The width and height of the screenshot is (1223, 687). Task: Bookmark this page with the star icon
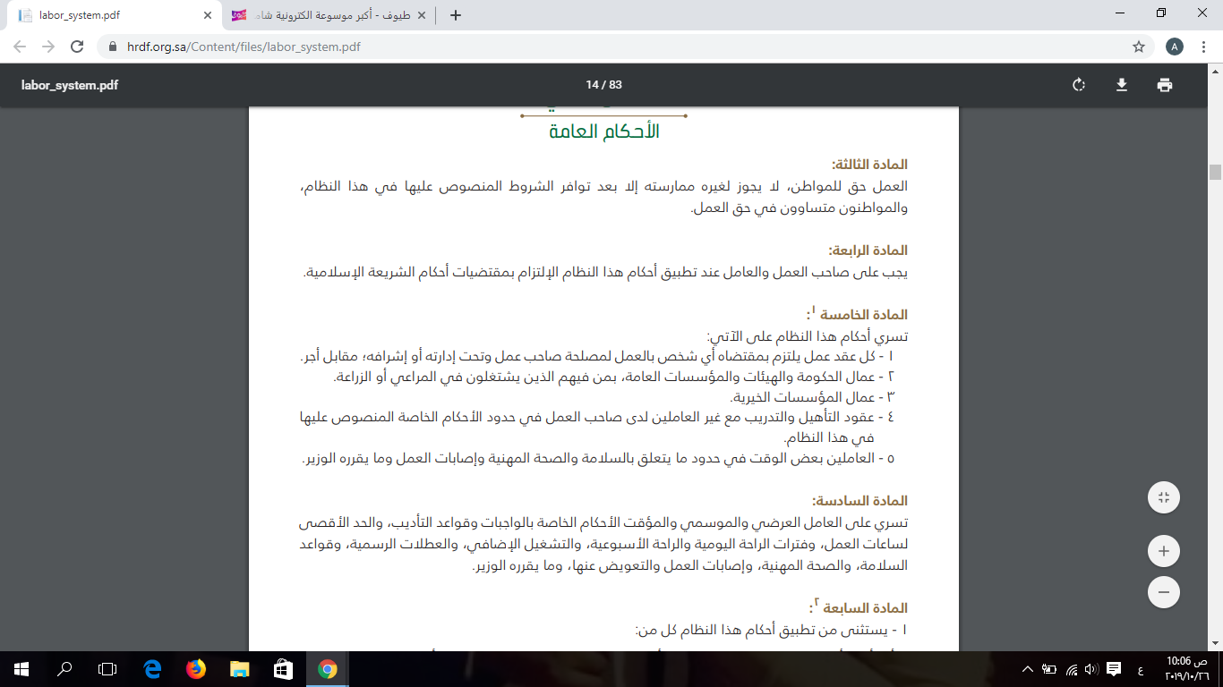[x=1139, y=47]
